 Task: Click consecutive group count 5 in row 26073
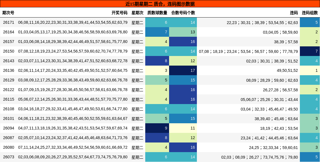tap(310, 157)
